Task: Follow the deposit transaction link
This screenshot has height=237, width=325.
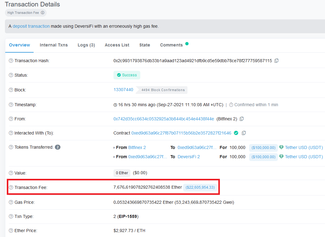Action: [x=31, y=26]
